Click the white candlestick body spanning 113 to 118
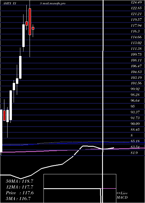The image size is (145, 203). click(23, 36)
